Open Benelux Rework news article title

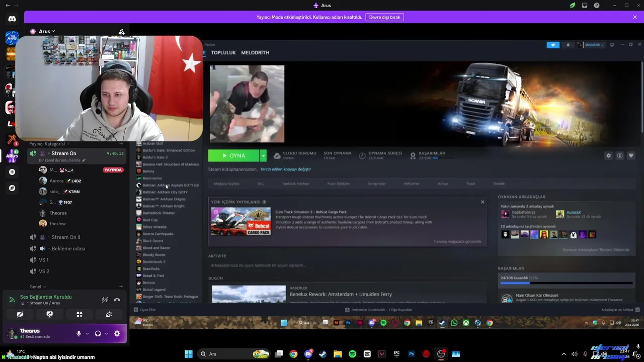pyautogui.click(x=341, y=294)
